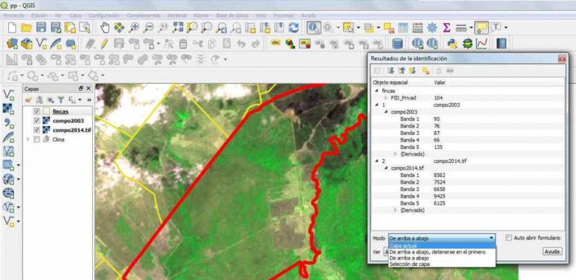
Task: Click the Sigma statistics icon
Action: (447, 27)
